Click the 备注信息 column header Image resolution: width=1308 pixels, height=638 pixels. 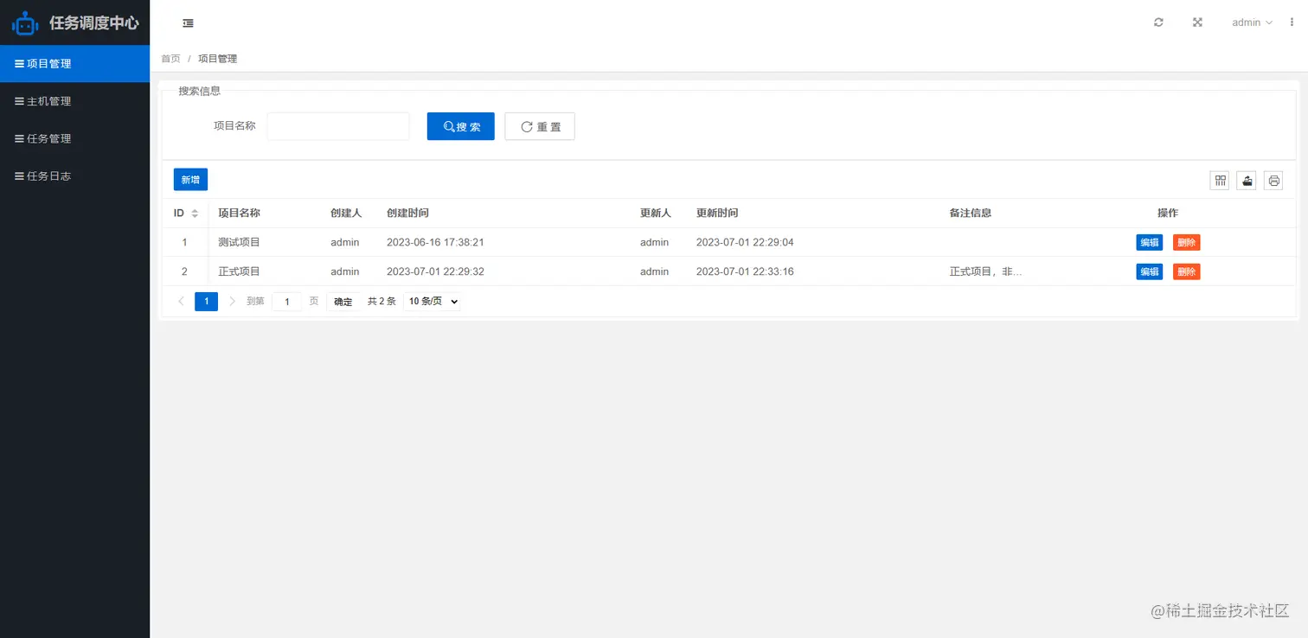(x=971, y=214)
